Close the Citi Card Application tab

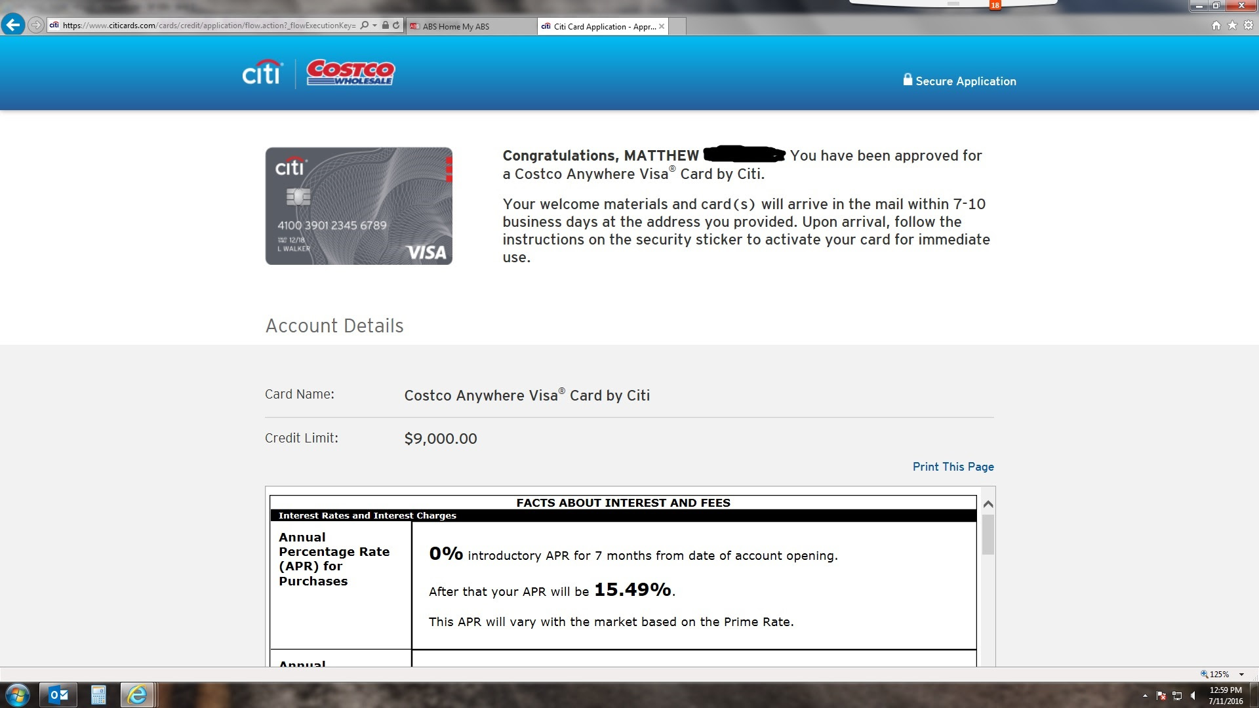(x=662, y=26)
